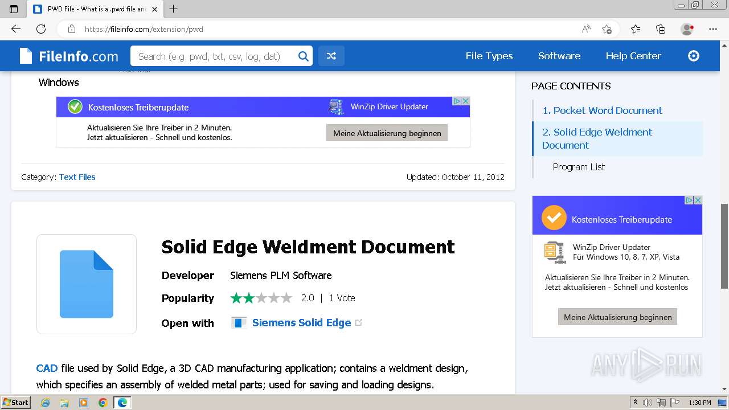Reload the page with refresh icon

point(41,29)
